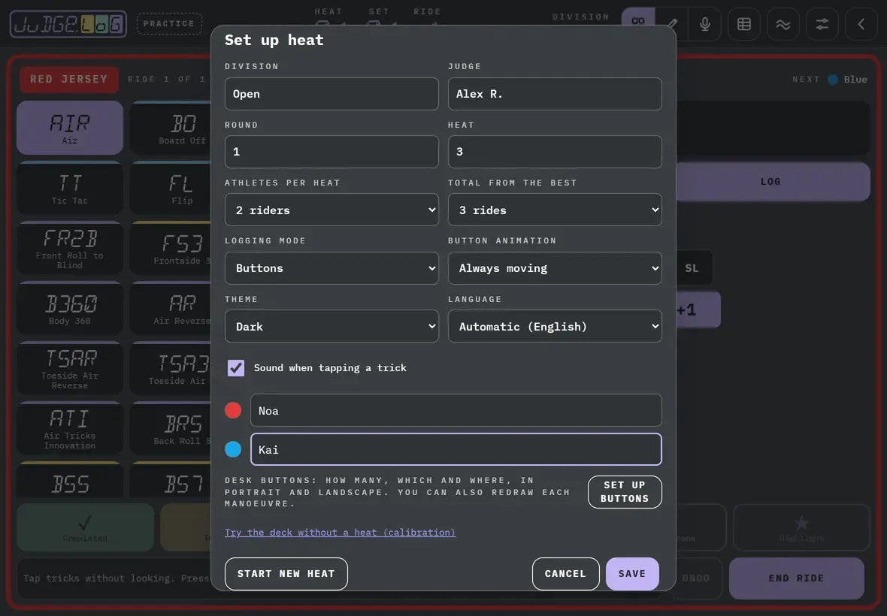Tap the TSAR Toeside Air Reverse button
Viewport: 887px width, 616px height.
[70, 368]
